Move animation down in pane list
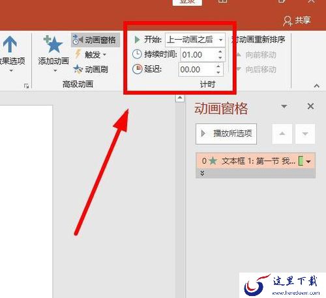This screenshot has width=326, height=298. [x=305, y=134]
